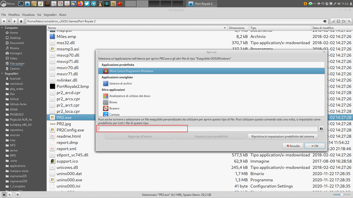
Task: Open a terminal in this folder
Action: tap(338, 21)
